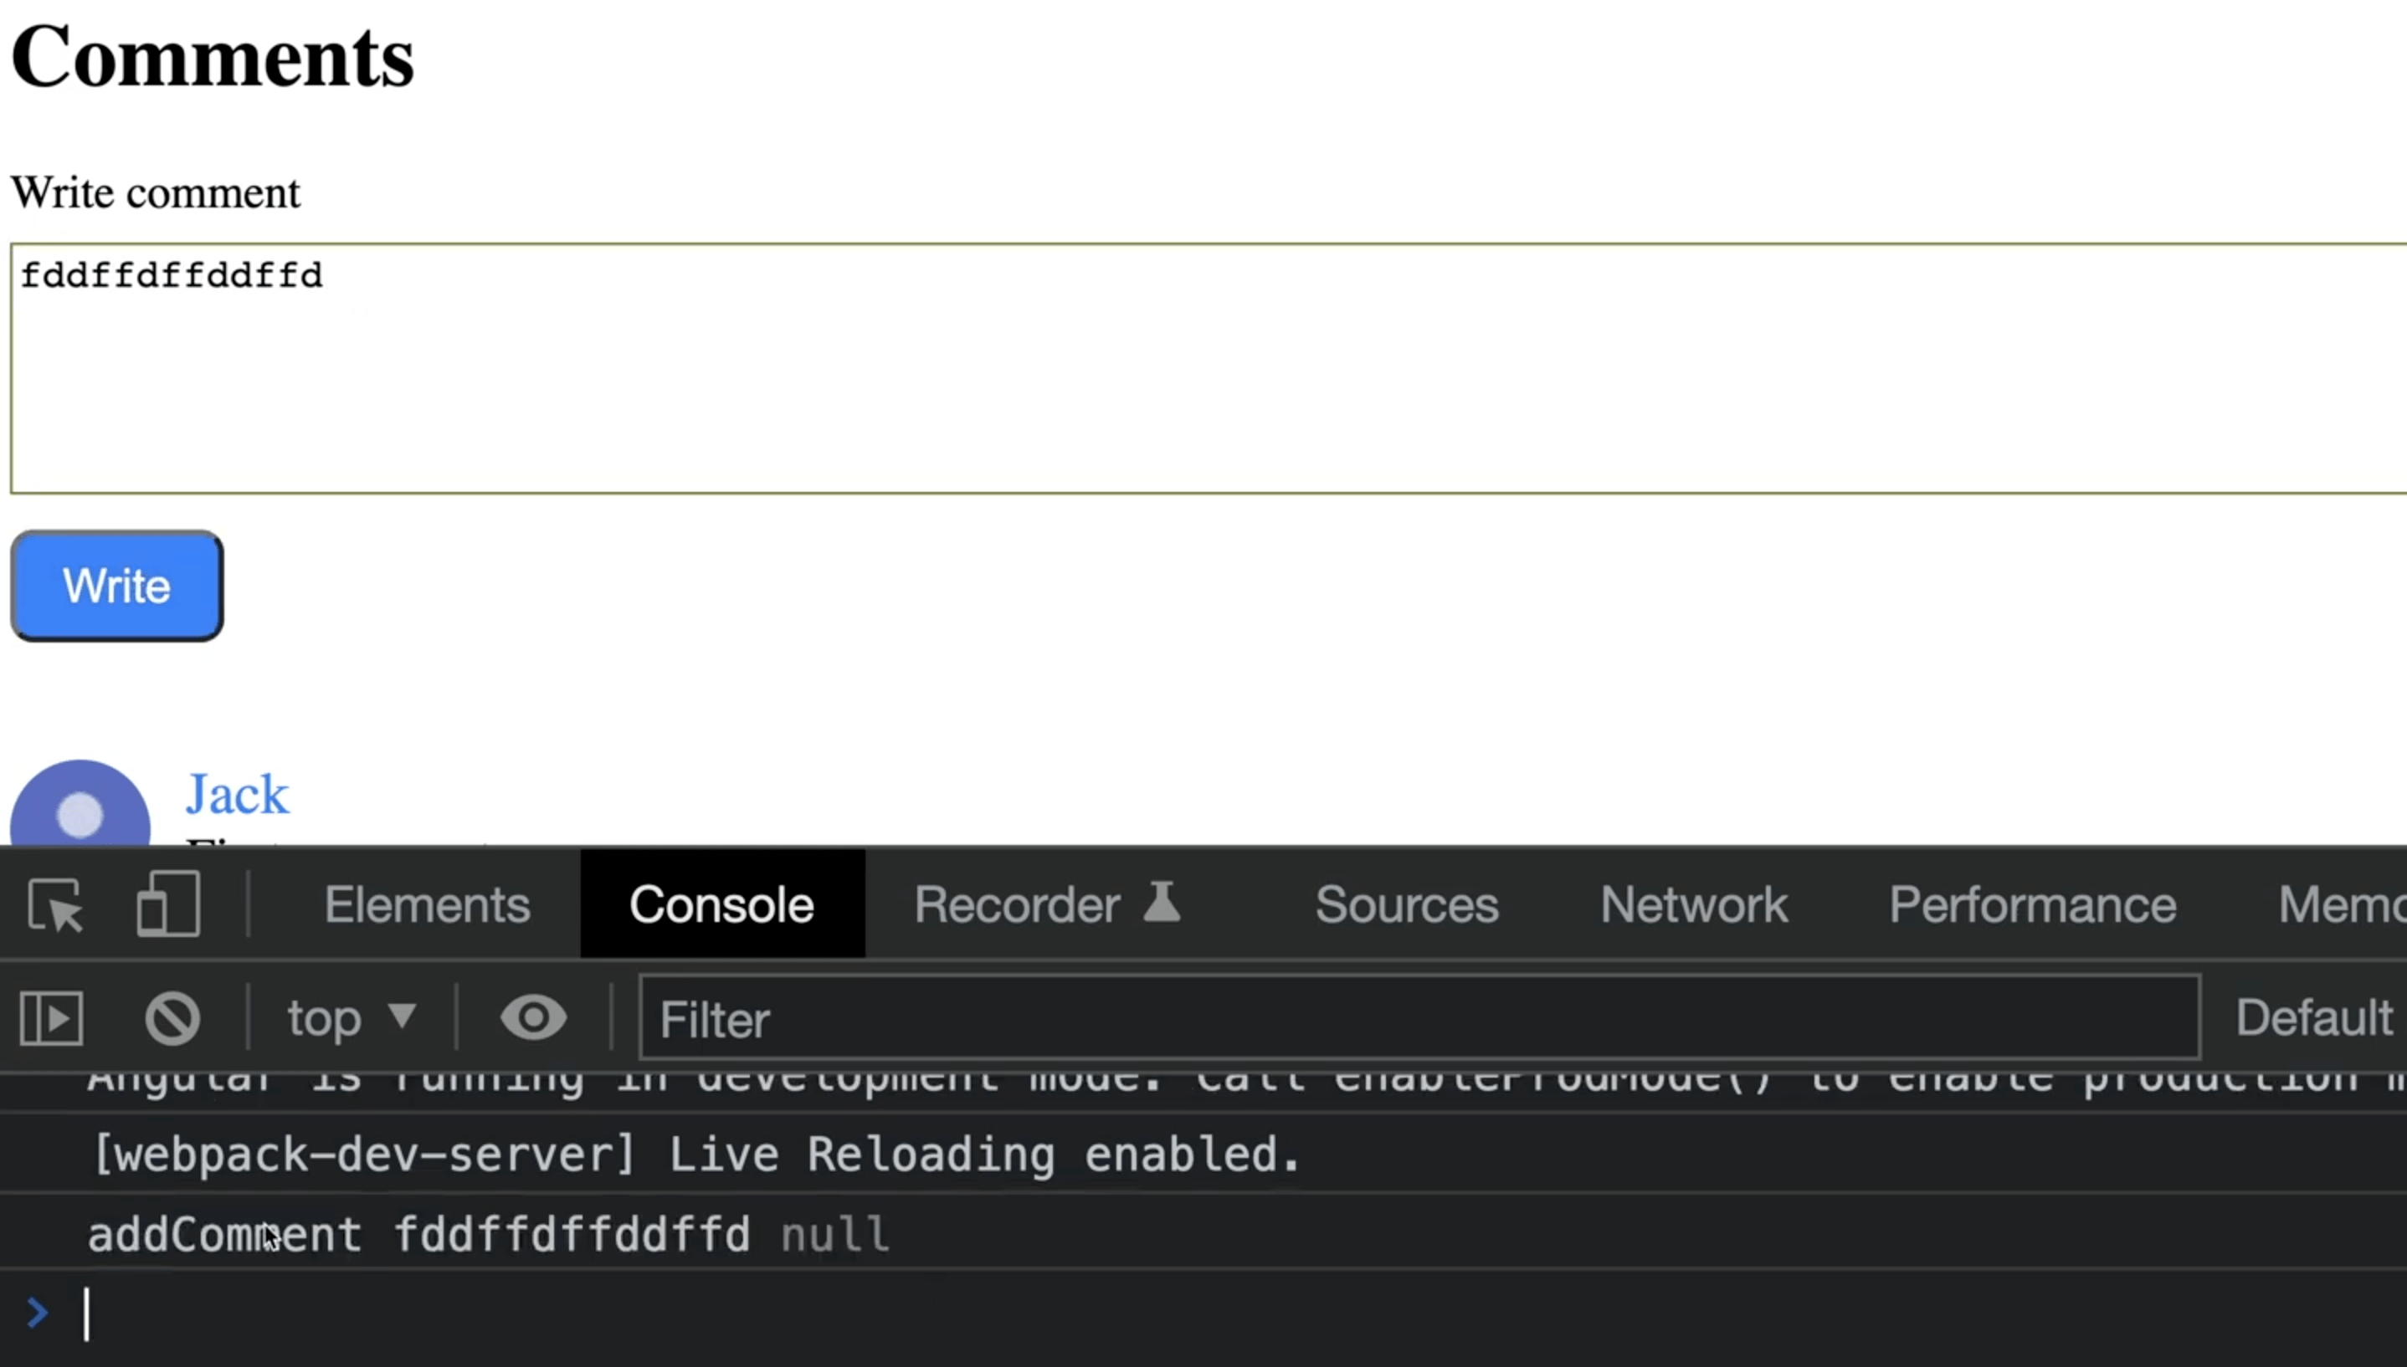This screenshot has width=2407, height=1367.
Task: Click inside the comment textarea
Action: 1202,366
